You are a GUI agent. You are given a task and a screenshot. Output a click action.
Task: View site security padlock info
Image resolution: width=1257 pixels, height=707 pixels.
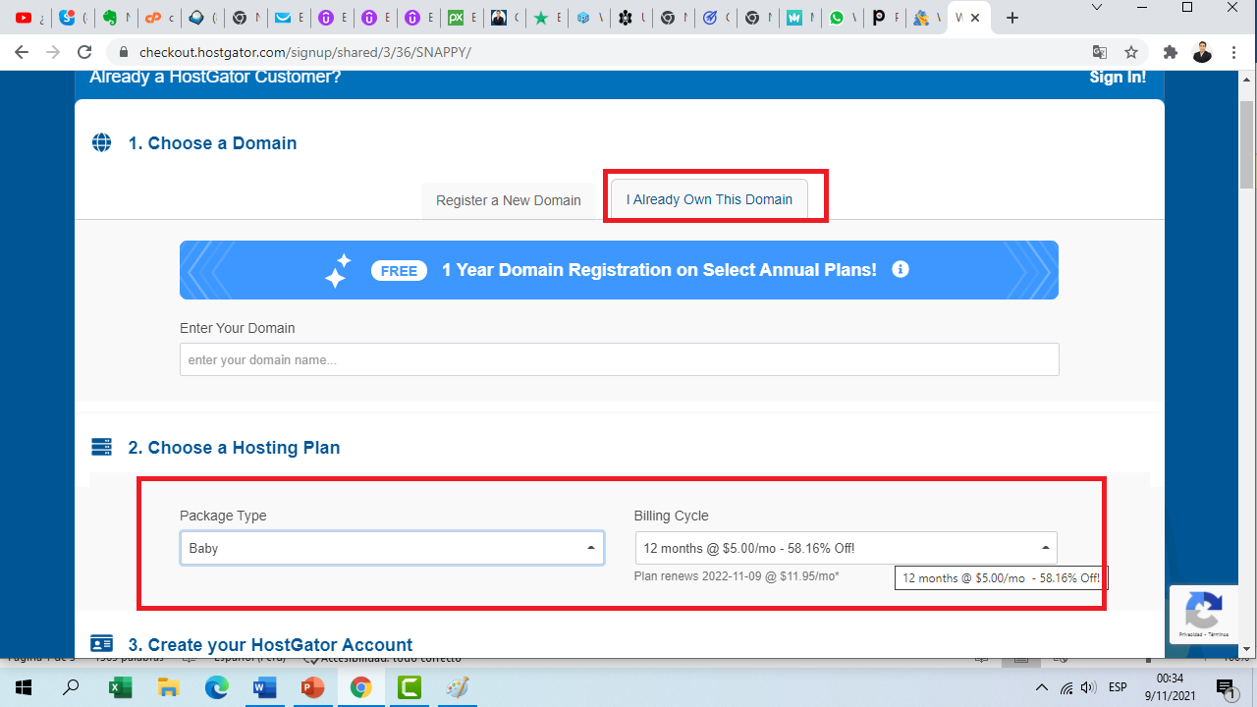123,52
